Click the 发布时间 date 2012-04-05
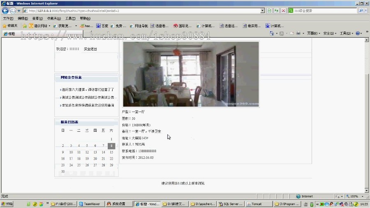The height and width of the screenshot is (208, 370). point(146,158)
